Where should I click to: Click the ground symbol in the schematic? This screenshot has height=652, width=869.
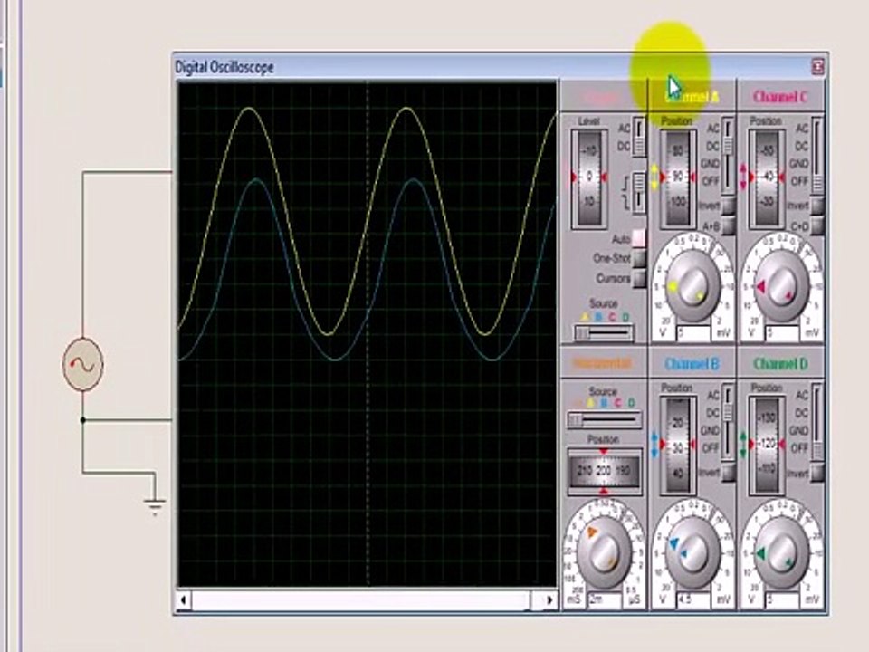click(155, 506)
